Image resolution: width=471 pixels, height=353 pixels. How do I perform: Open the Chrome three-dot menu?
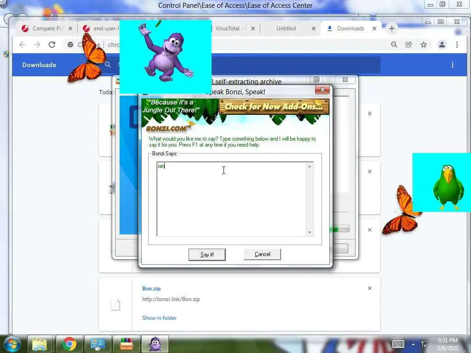click(x=457, y=45)
